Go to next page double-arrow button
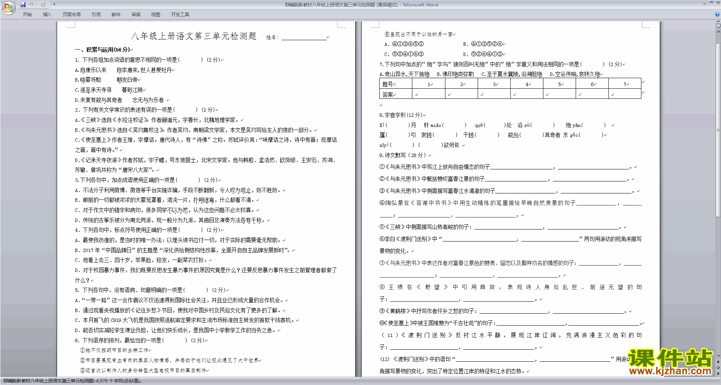The height and width of the screenshot is (385, 721). 718,373
